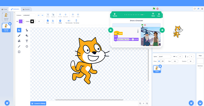Click the red stop button above stage
Image resolution: width=204 pixels, height=106 pixels.
[x=158, y=9]
